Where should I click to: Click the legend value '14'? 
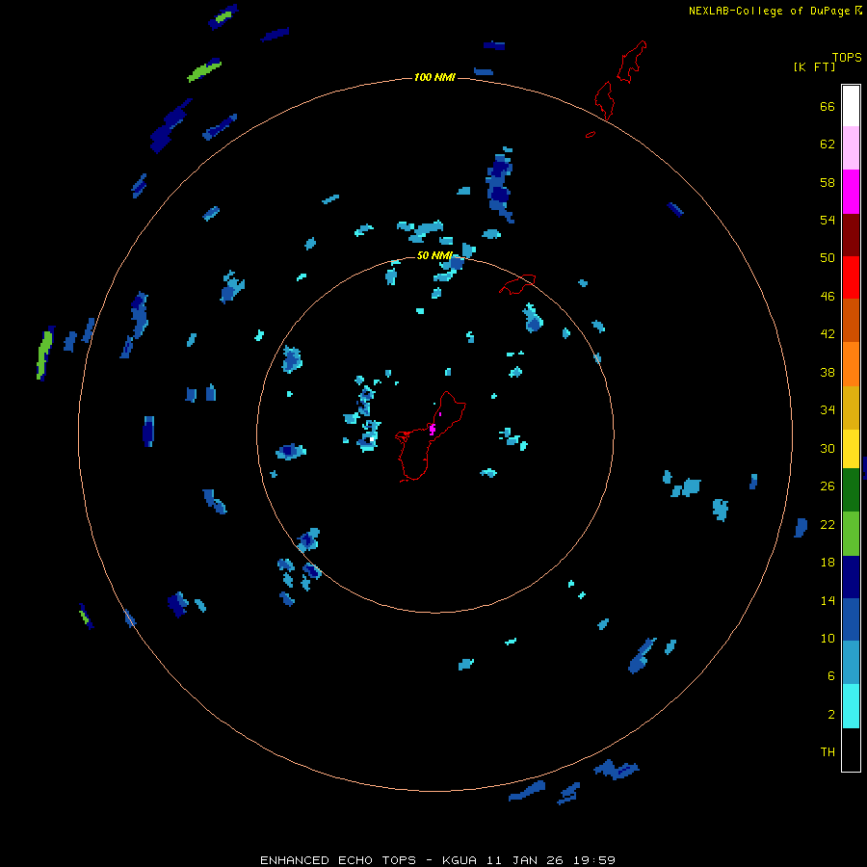click(828, 600)
